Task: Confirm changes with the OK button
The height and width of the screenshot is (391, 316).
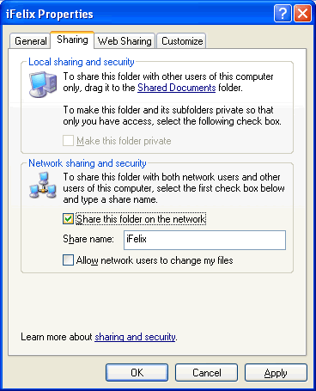Action: [x=137, y=372]
